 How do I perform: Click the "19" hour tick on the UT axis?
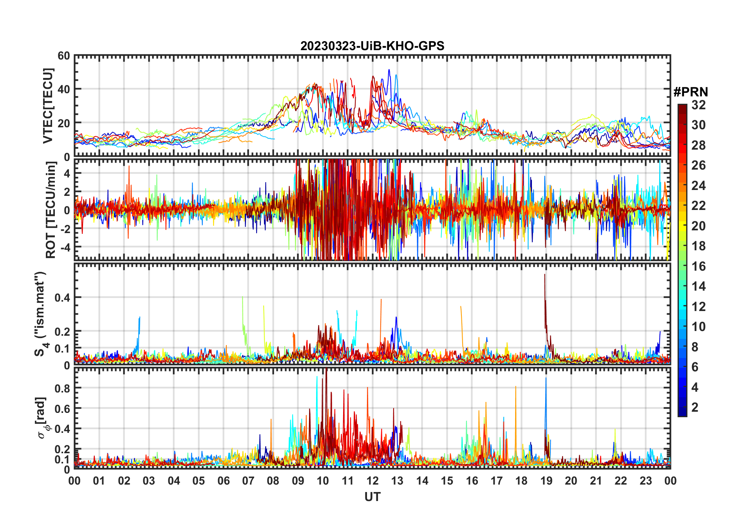(x=546, y=481)
